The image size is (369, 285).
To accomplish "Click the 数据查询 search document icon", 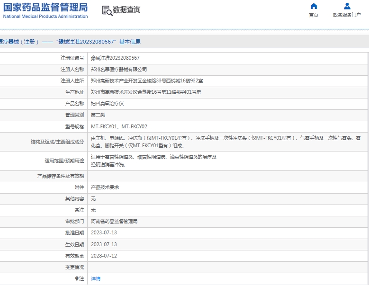I will coord(108,10).
